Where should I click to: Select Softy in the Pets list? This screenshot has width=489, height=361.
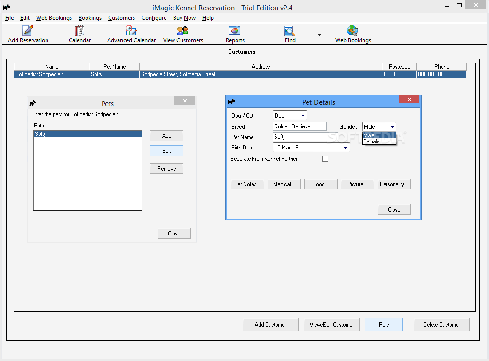pyautogui.click(x=87, y=134)
